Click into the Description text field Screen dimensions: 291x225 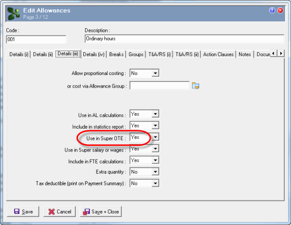pos(183,39)
